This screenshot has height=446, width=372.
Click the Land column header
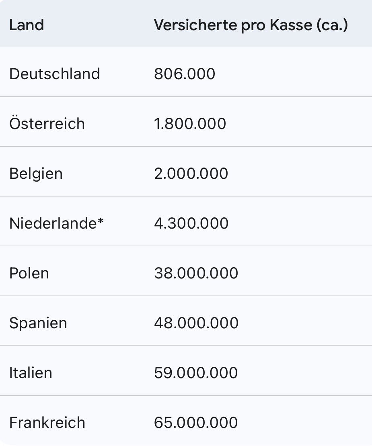[x=27, y=25]
